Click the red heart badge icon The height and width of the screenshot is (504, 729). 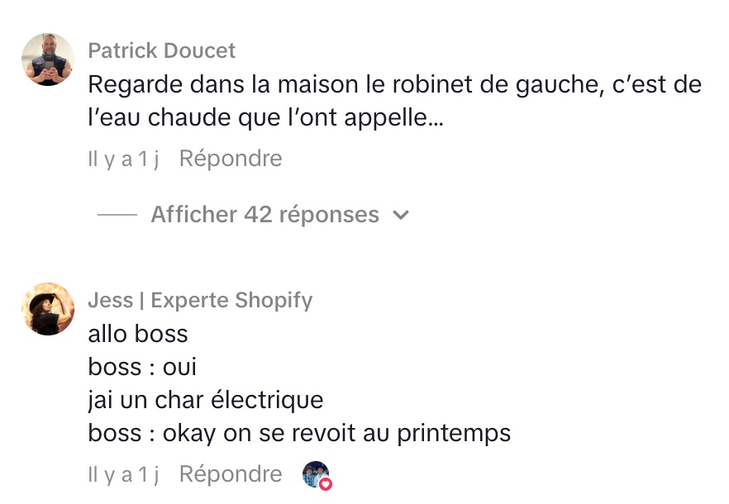point(326,483)
